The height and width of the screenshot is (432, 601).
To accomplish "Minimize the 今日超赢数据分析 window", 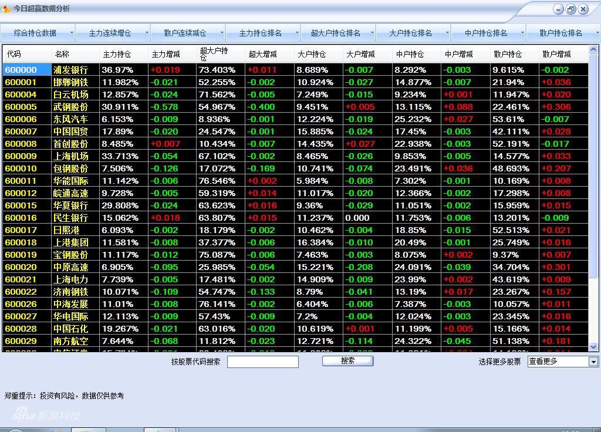I will [x=559, y=9].
